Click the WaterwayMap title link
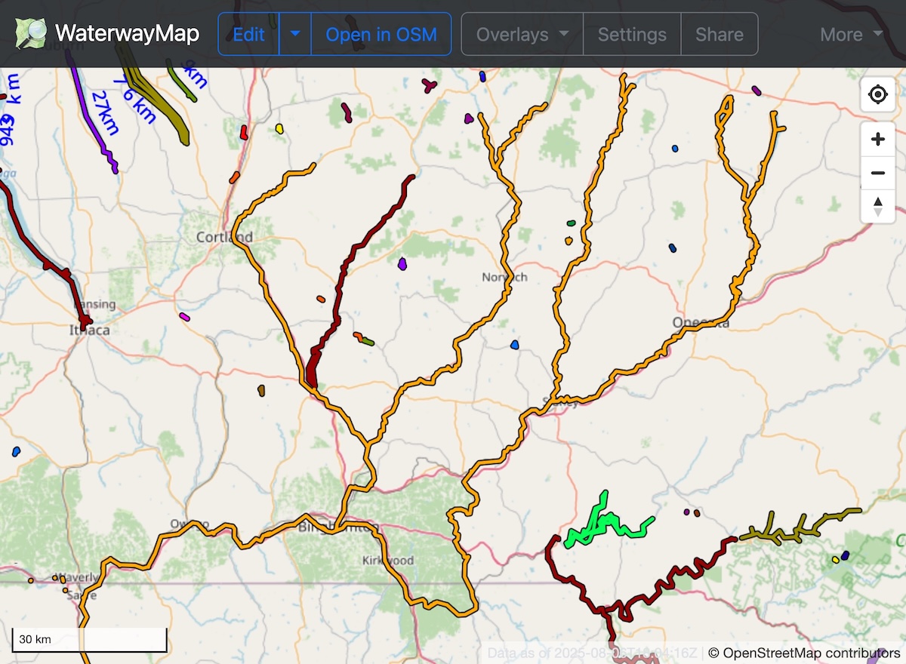906x664 pixels. (127, 34)
